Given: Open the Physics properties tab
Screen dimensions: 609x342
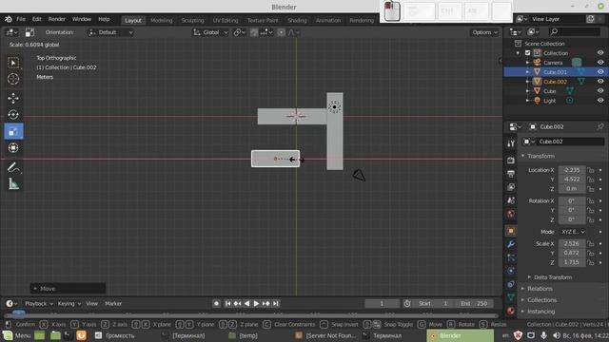Looking at the screenshot, I should [x=511, y=271].
